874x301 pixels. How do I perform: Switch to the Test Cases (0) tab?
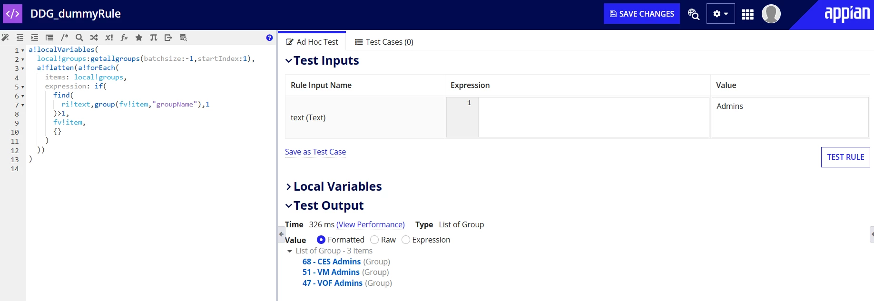(384, 42)
